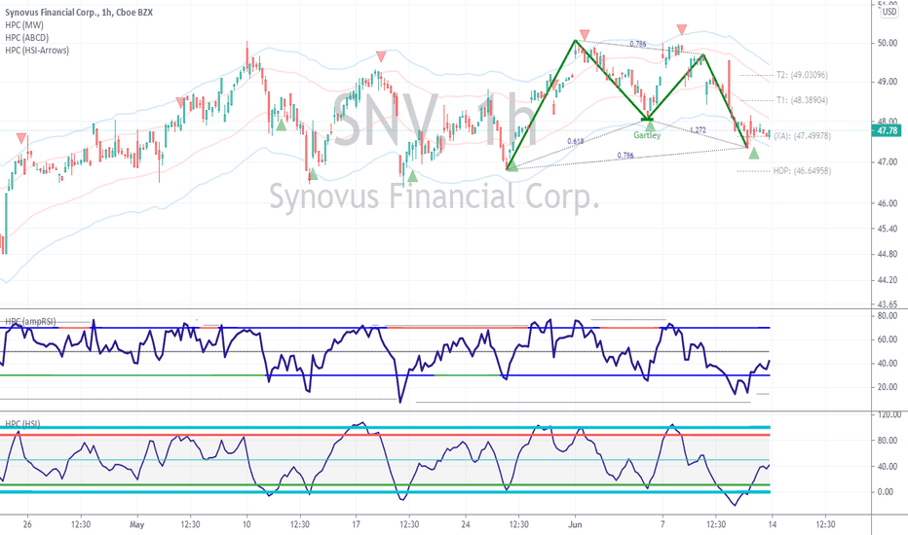Select the Gartley pattern label
Image resolution: width=908 pixels, height=535 pixels.
647,135
